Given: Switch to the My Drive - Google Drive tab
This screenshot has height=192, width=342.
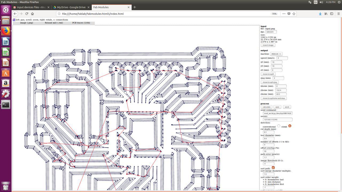Looking at the screenshot, I should [x=71, y=7].
